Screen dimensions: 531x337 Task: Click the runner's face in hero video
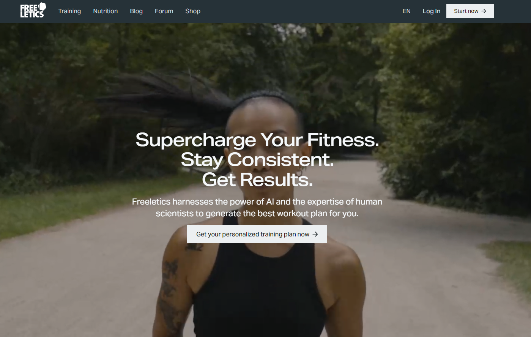(266, 133)
